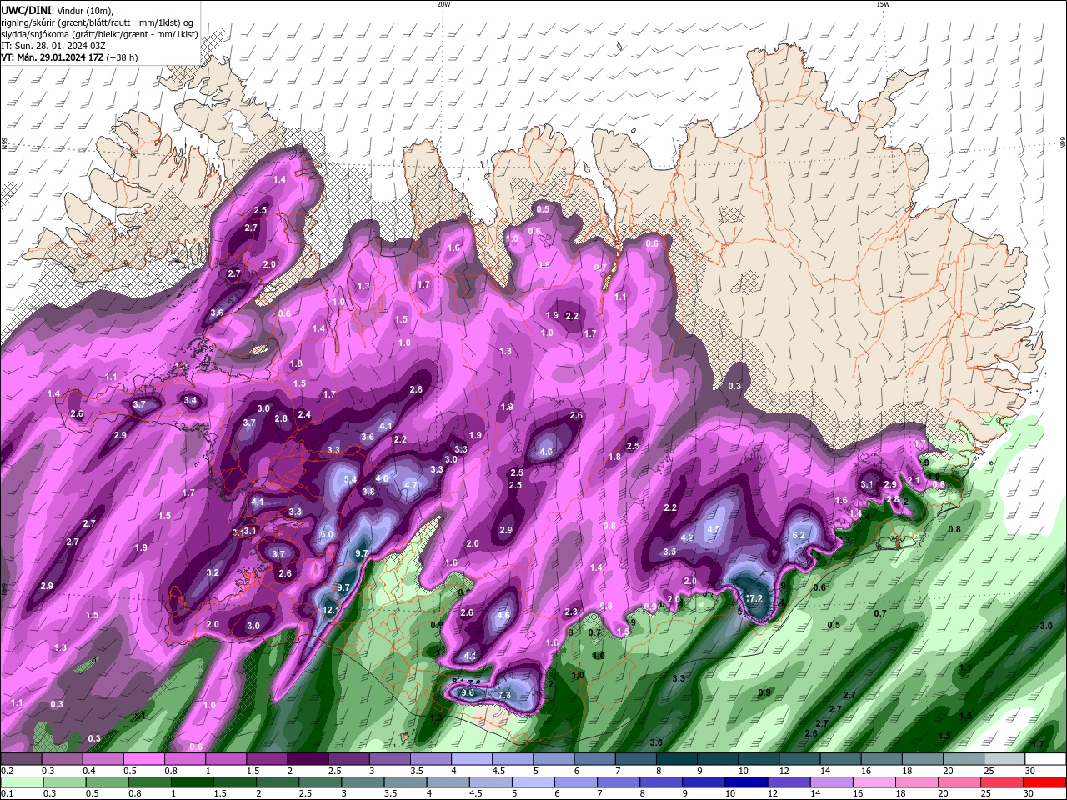Click the 2.3 precipitation value

click(571, 612)
